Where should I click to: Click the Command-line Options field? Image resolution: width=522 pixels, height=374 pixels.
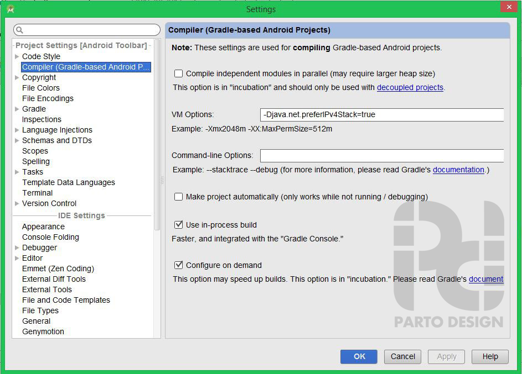382,155
